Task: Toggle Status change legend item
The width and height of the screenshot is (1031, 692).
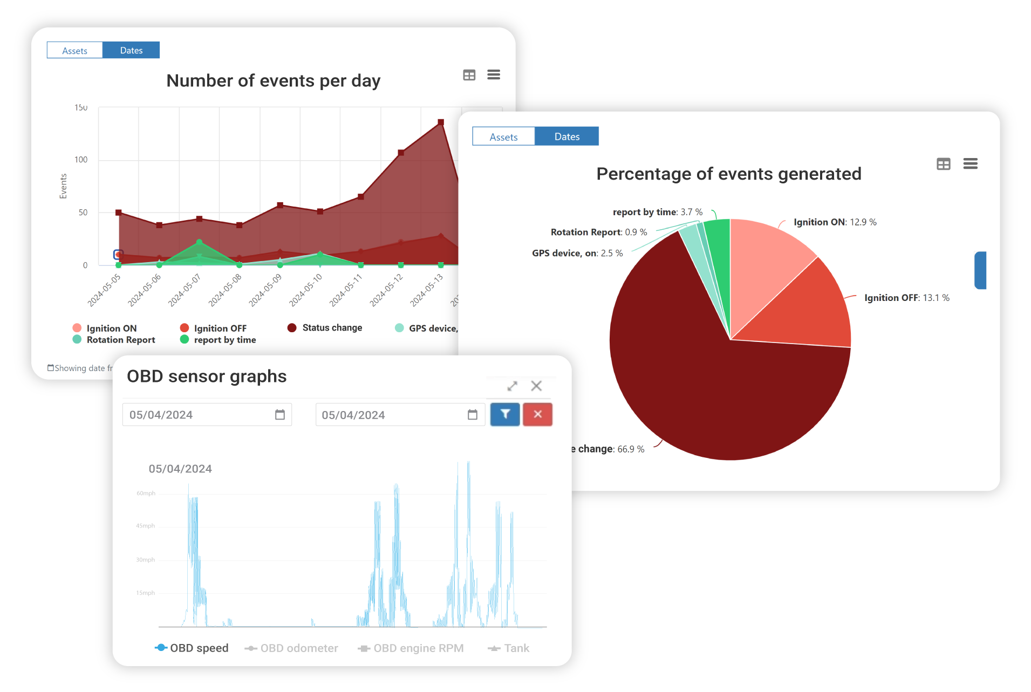Action: (x=325, y=327)
